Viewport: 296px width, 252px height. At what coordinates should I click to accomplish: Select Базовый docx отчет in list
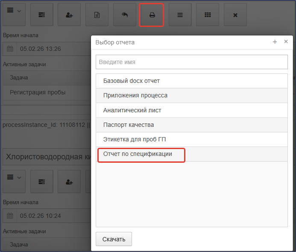192,81
